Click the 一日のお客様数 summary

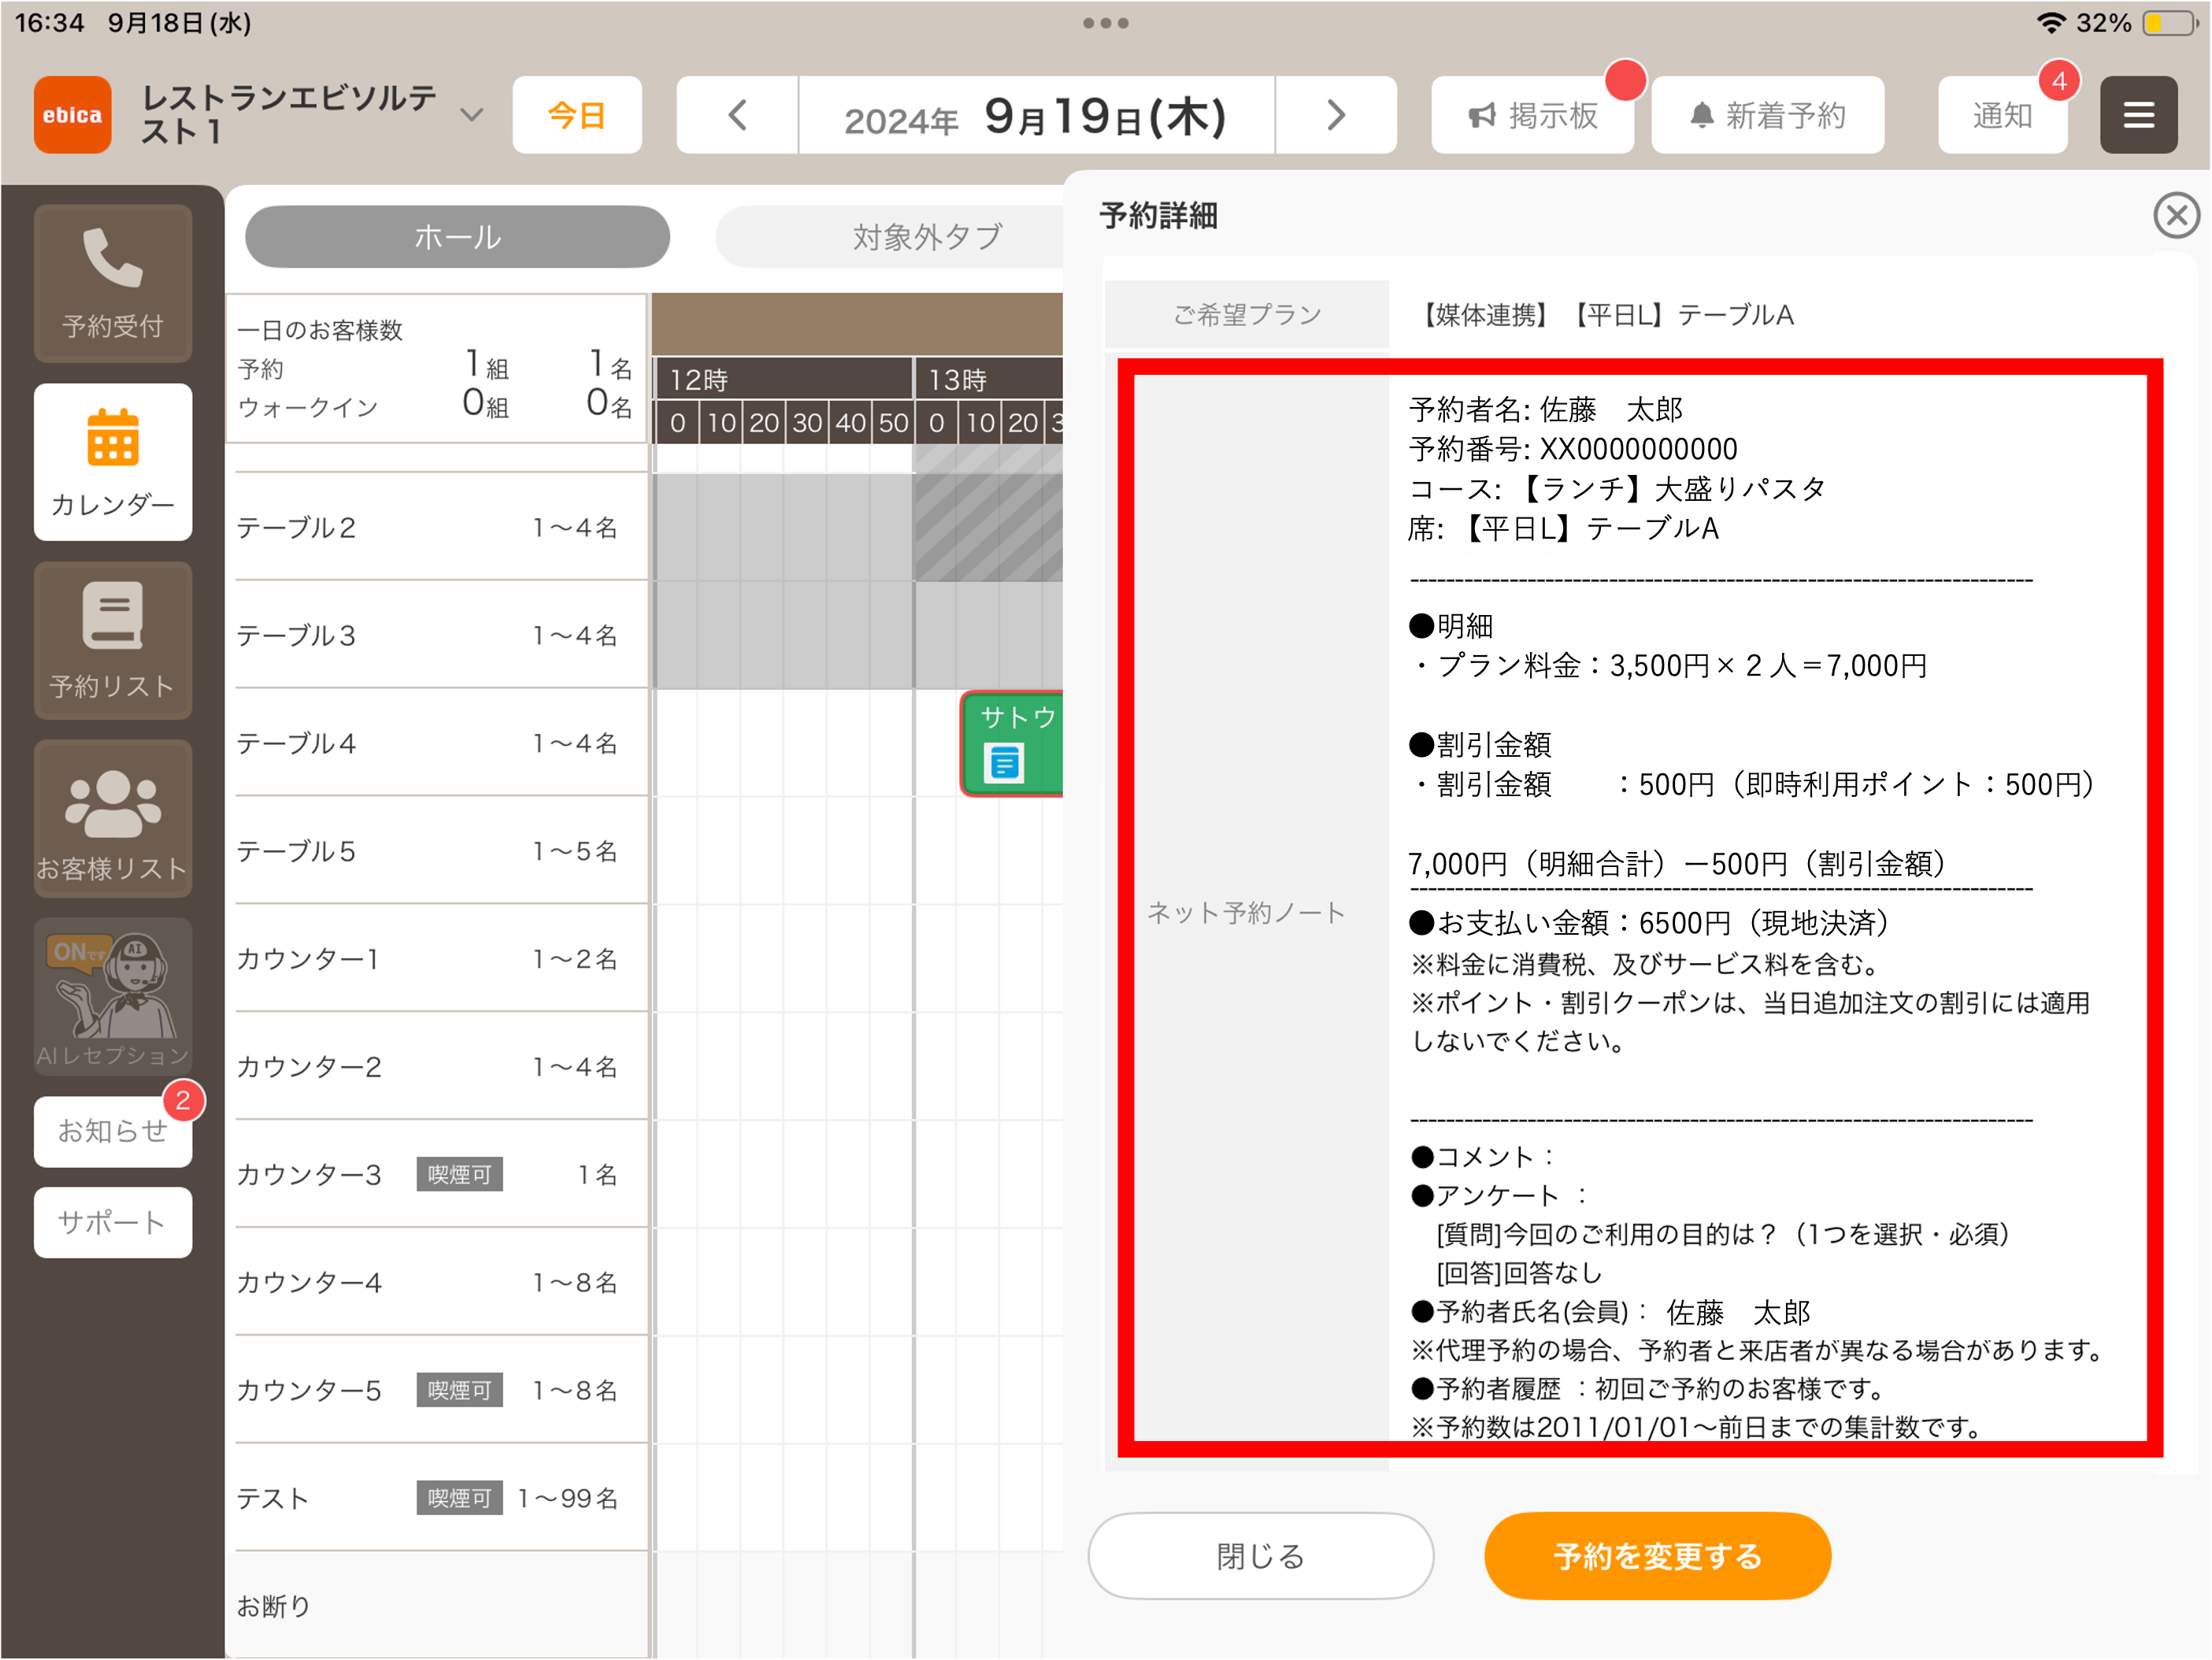tap(437, 369)
